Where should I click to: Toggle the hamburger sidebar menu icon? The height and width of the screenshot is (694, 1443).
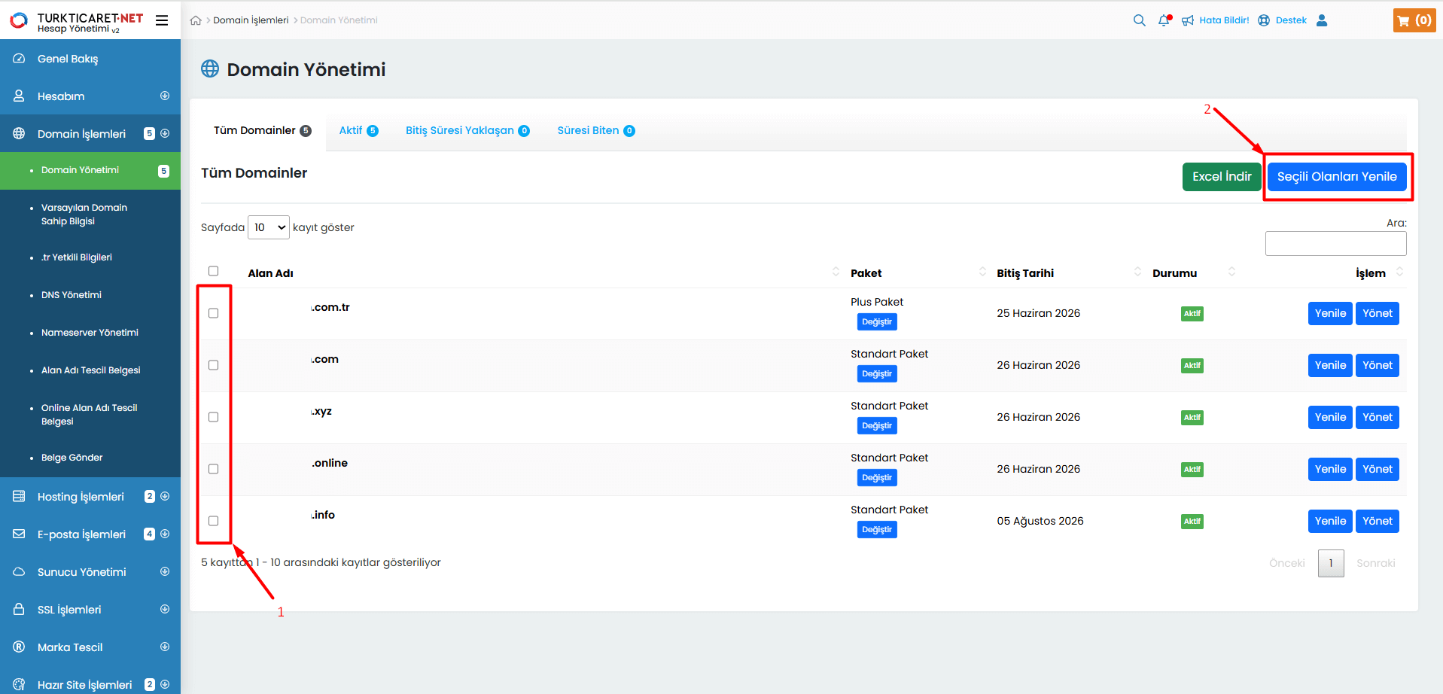coord(162,20)
